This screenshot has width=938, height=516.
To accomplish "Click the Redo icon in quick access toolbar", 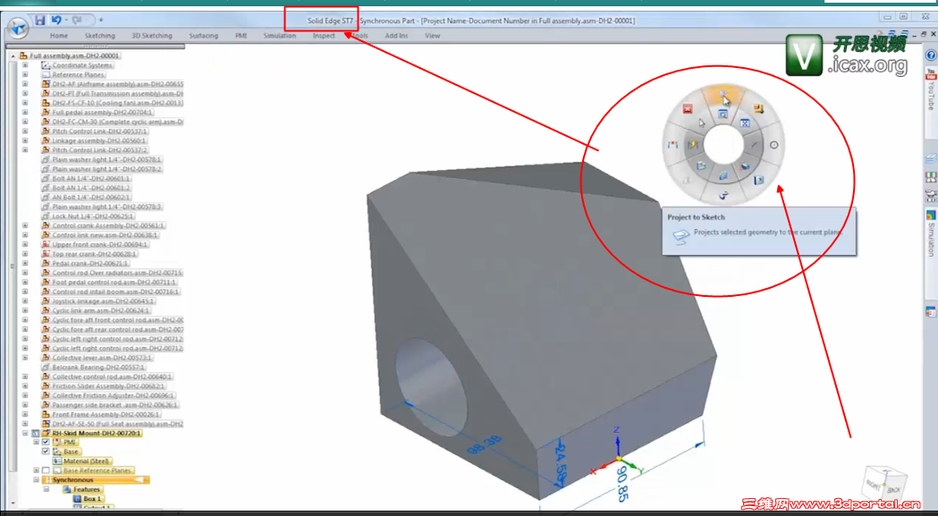I will point(77,21).
